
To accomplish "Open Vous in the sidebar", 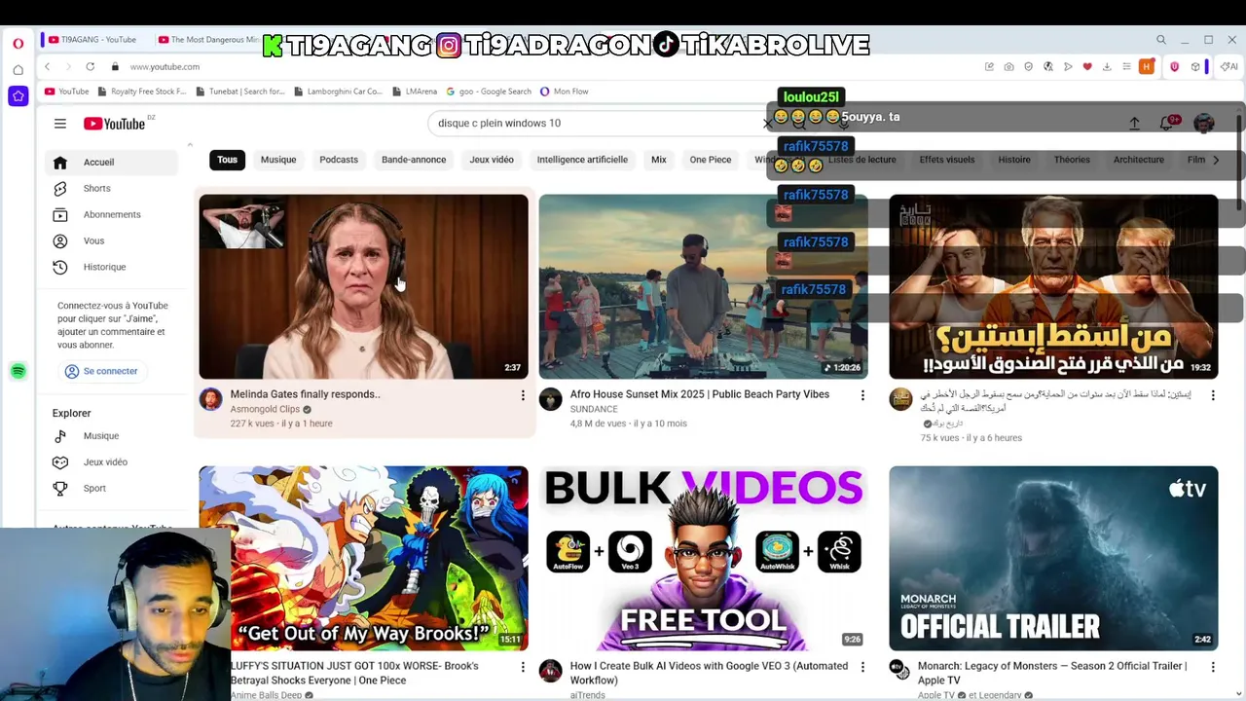I will point(112,241).
